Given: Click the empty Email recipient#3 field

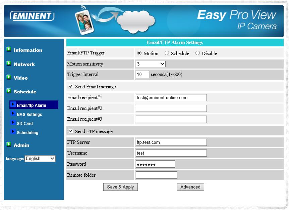Looking at the screenshot, I should pyautogui.click(x=171, y=119).
